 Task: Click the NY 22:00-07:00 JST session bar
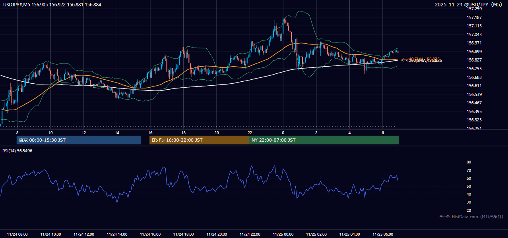324,140
